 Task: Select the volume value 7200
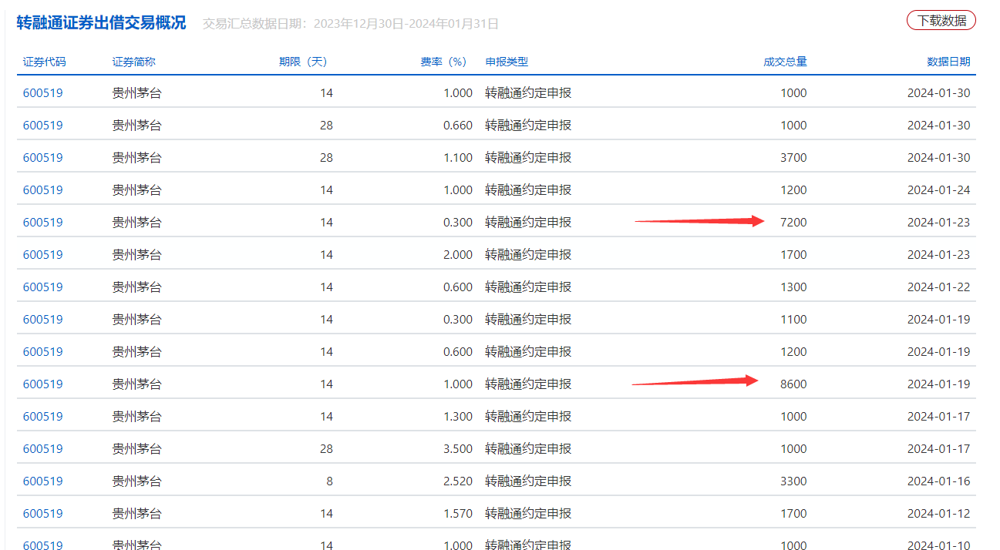(x=793, y=223)
